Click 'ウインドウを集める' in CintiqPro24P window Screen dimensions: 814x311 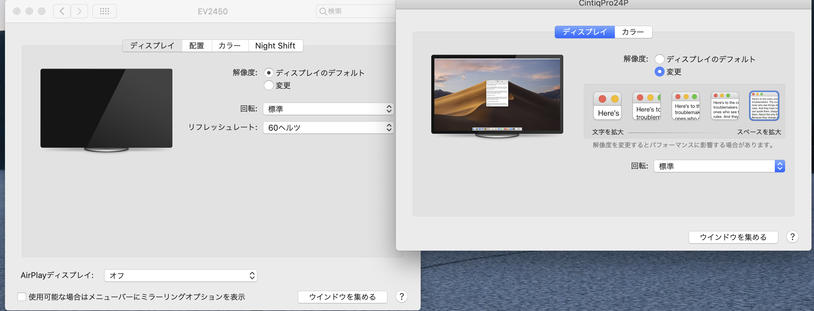click(x=733, y=237)
